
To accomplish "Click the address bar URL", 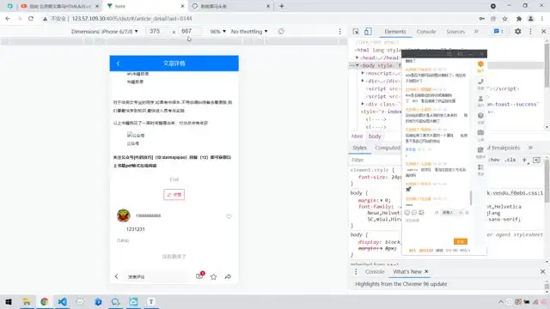I will pyautogui.click(x=131, y=19).
